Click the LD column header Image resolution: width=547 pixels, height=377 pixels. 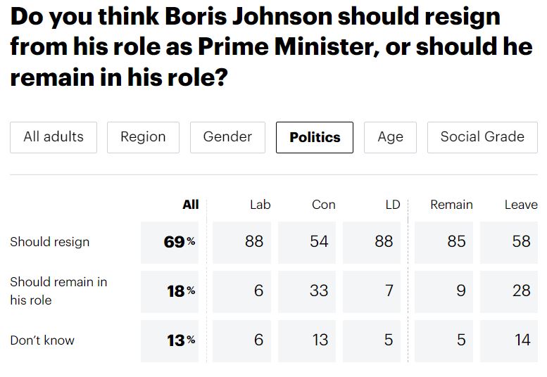pyautogui.click(x=393, y=205)
